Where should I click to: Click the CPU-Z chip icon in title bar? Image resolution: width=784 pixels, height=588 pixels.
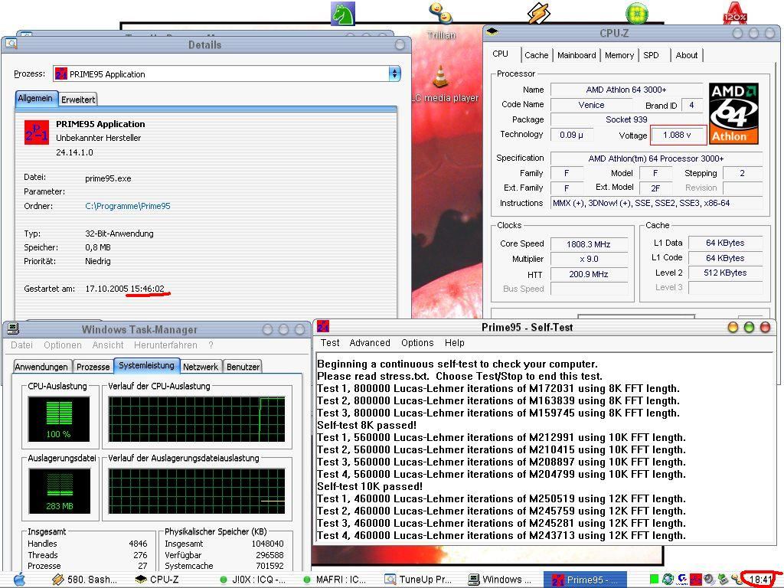(x=492, y=32)
